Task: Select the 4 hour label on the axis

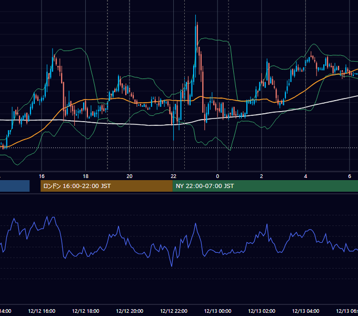Action: point(305,176)
